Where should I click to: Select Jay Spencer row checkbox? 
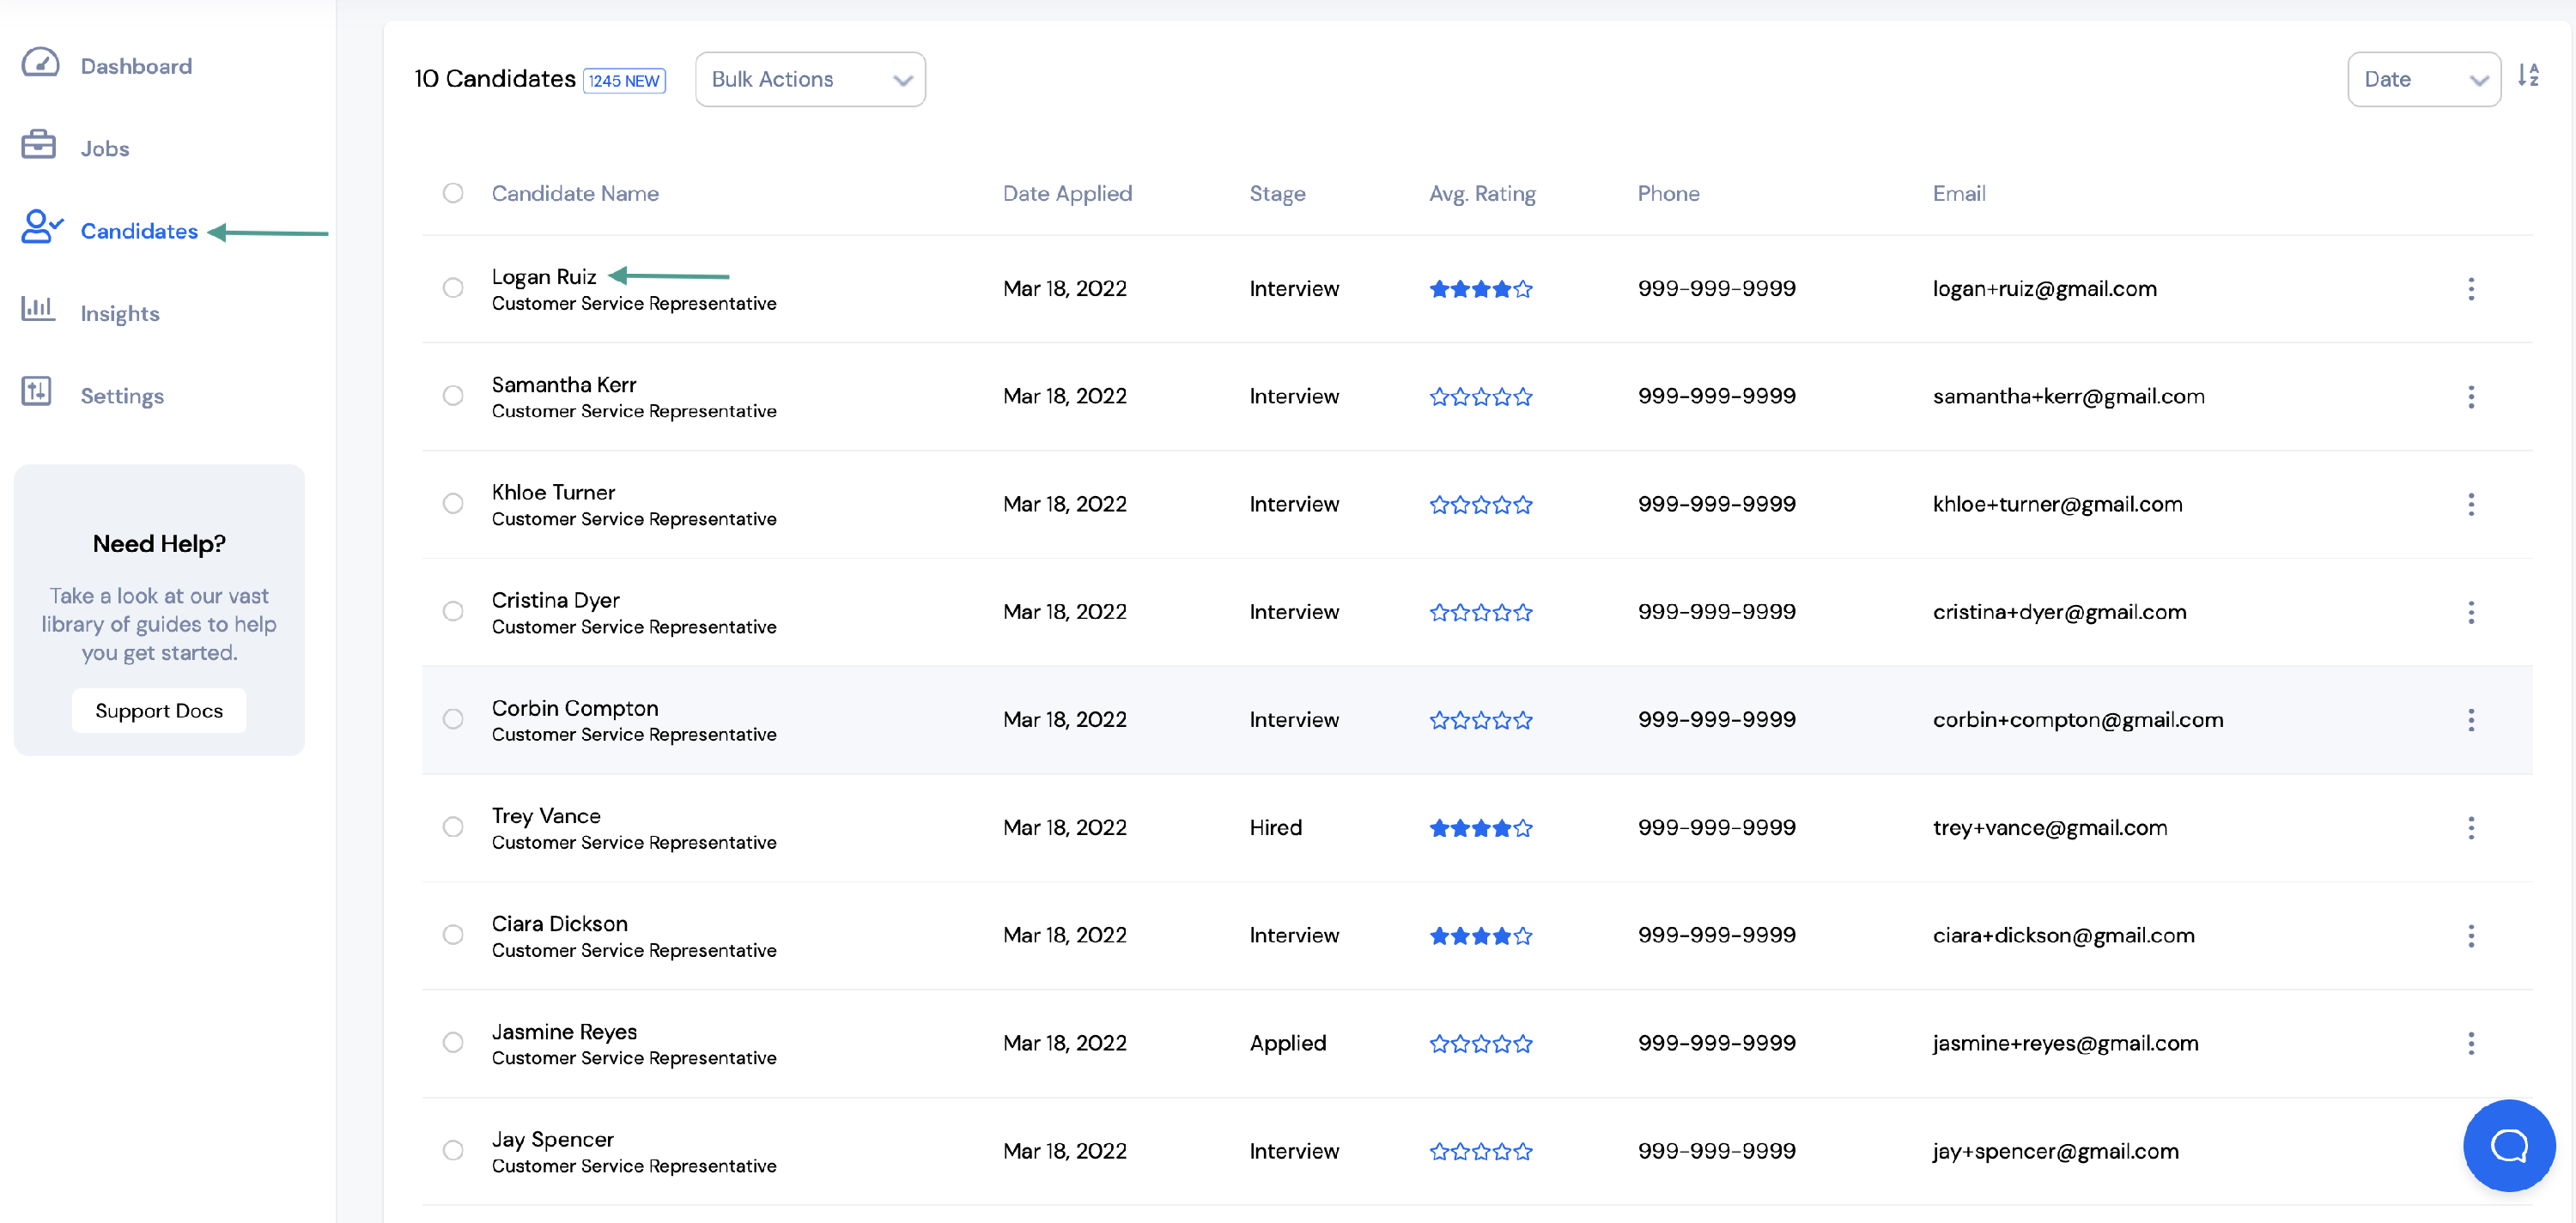tap(453, 1150)
